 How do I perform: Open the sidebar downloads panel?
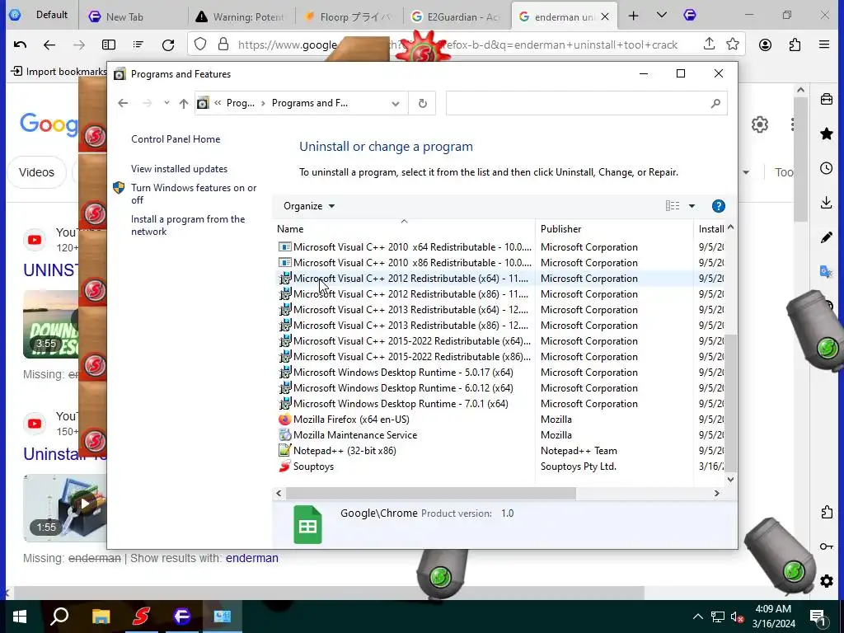point(827,203)
